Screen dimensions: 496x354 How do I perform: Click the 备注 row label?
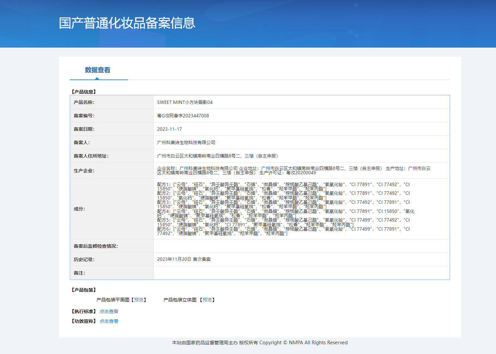pos(79,273)
